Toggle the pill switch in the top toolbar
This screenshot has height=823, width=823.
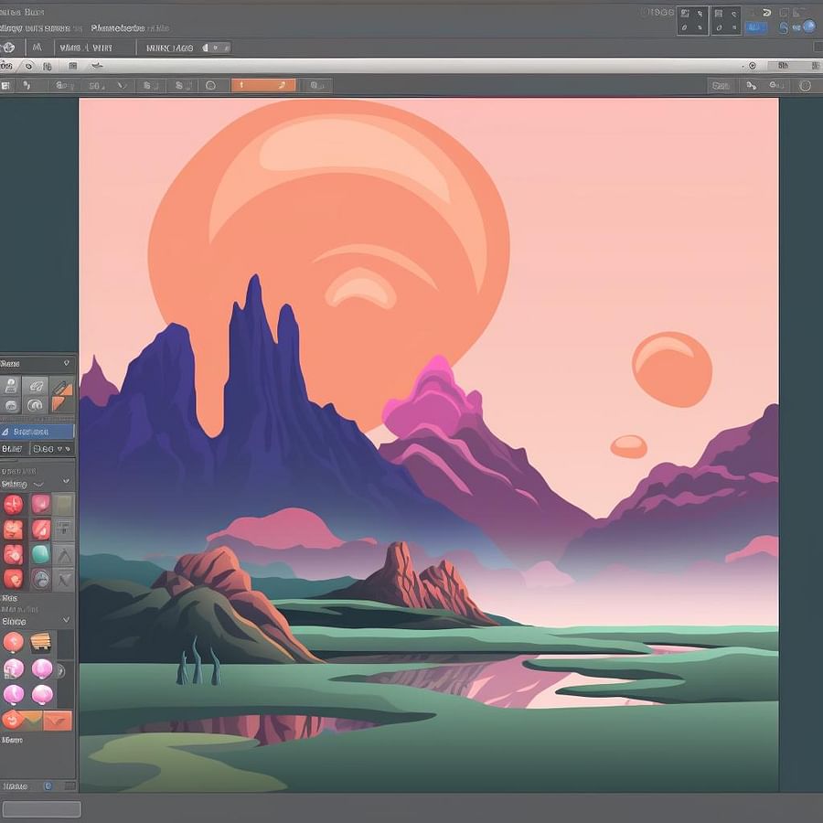216,48
